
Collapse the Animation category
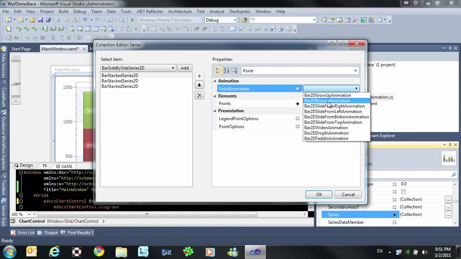pos(215,81)
